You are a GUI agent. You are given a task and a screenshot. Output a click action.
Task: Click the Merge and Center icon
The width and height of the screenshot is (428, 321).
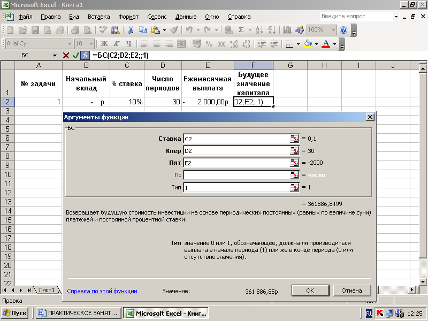pyautogui.click(x=181, y=44)
